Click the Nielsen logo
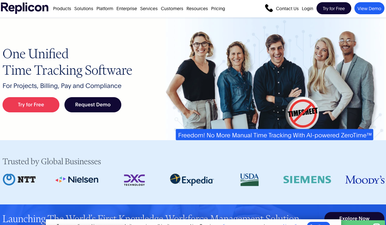The width and height of the screenshot is (386, 225). tap(77, 180)
